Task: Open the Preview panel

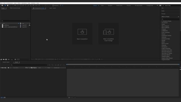Action: click(163, 14)
